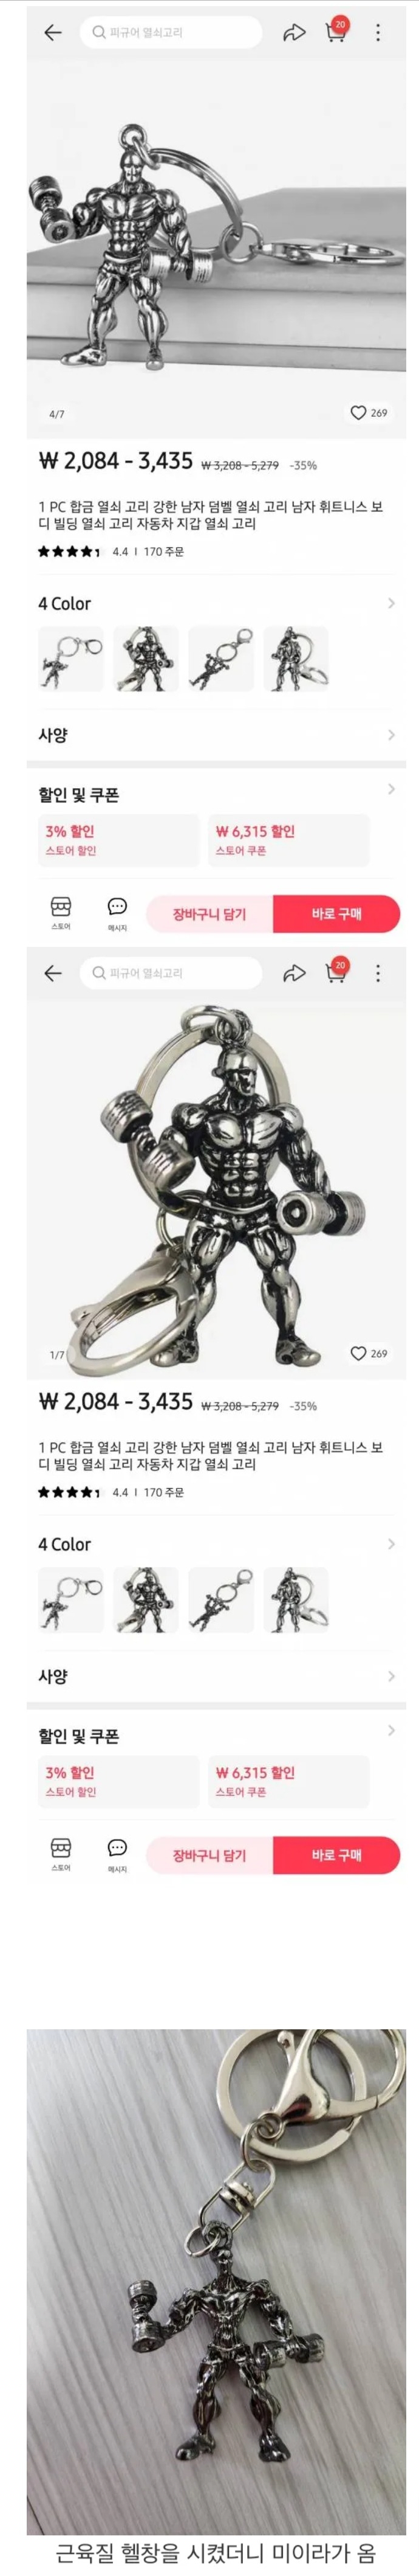419x2576 pixels.
Task: Open the 메시지 chat icon in the lower bottom bar
Action: coord(117,1853)
